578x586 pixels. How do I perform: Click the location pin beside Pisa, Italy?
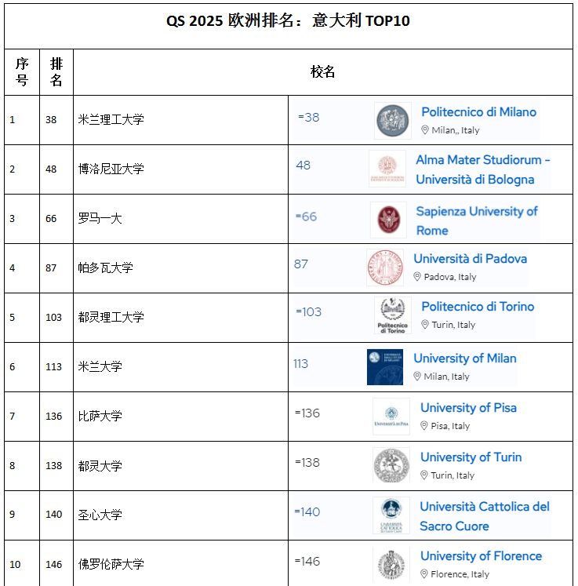point(424,426)
